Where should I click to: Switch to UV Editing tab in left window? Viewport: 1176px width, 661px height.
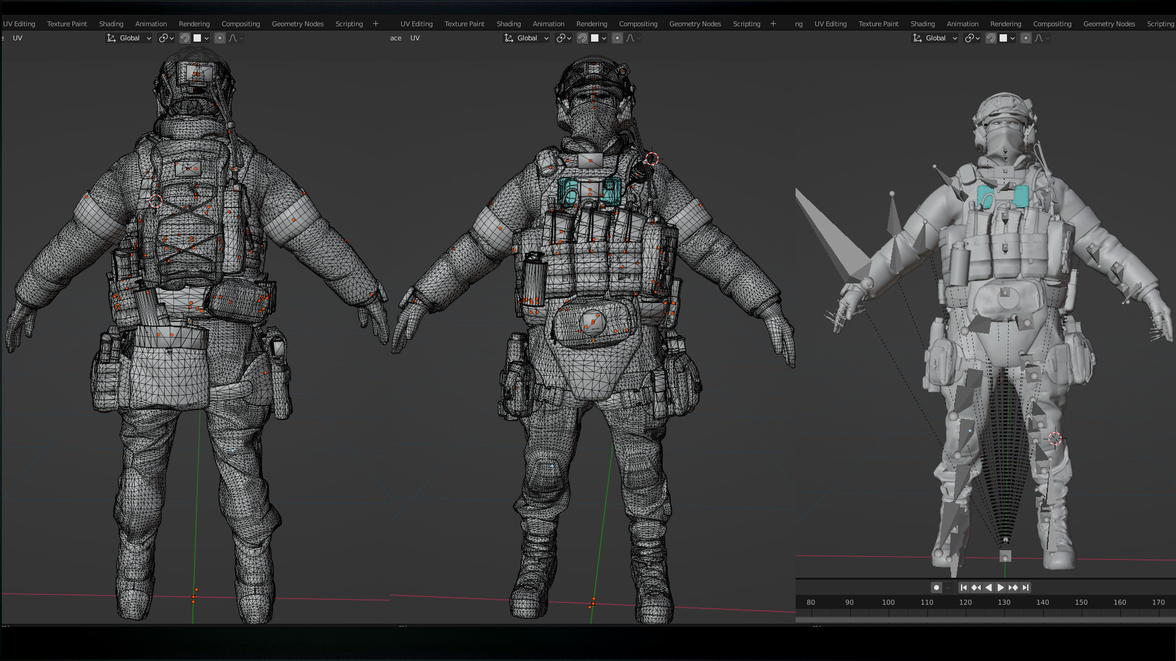19,24
